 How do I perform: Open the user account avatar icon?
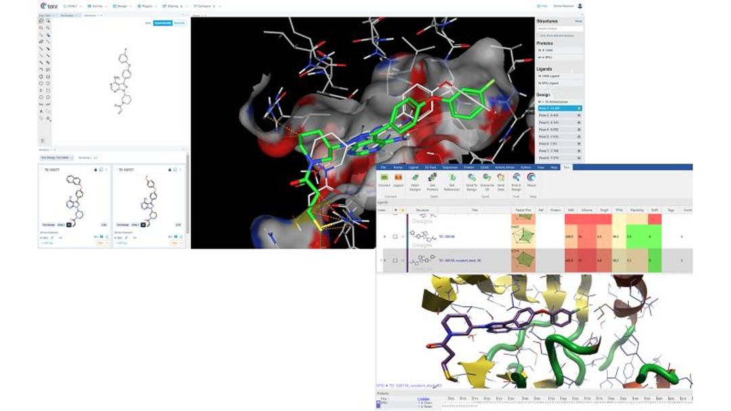pos(580,6)
